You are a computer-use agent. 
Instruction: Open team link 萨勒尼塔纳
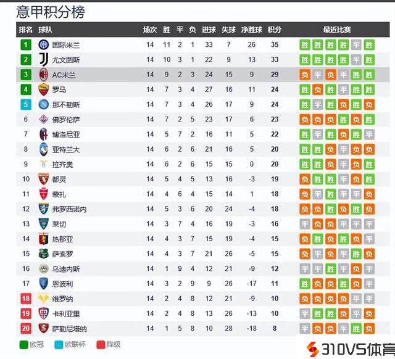[x=69, y=328]
